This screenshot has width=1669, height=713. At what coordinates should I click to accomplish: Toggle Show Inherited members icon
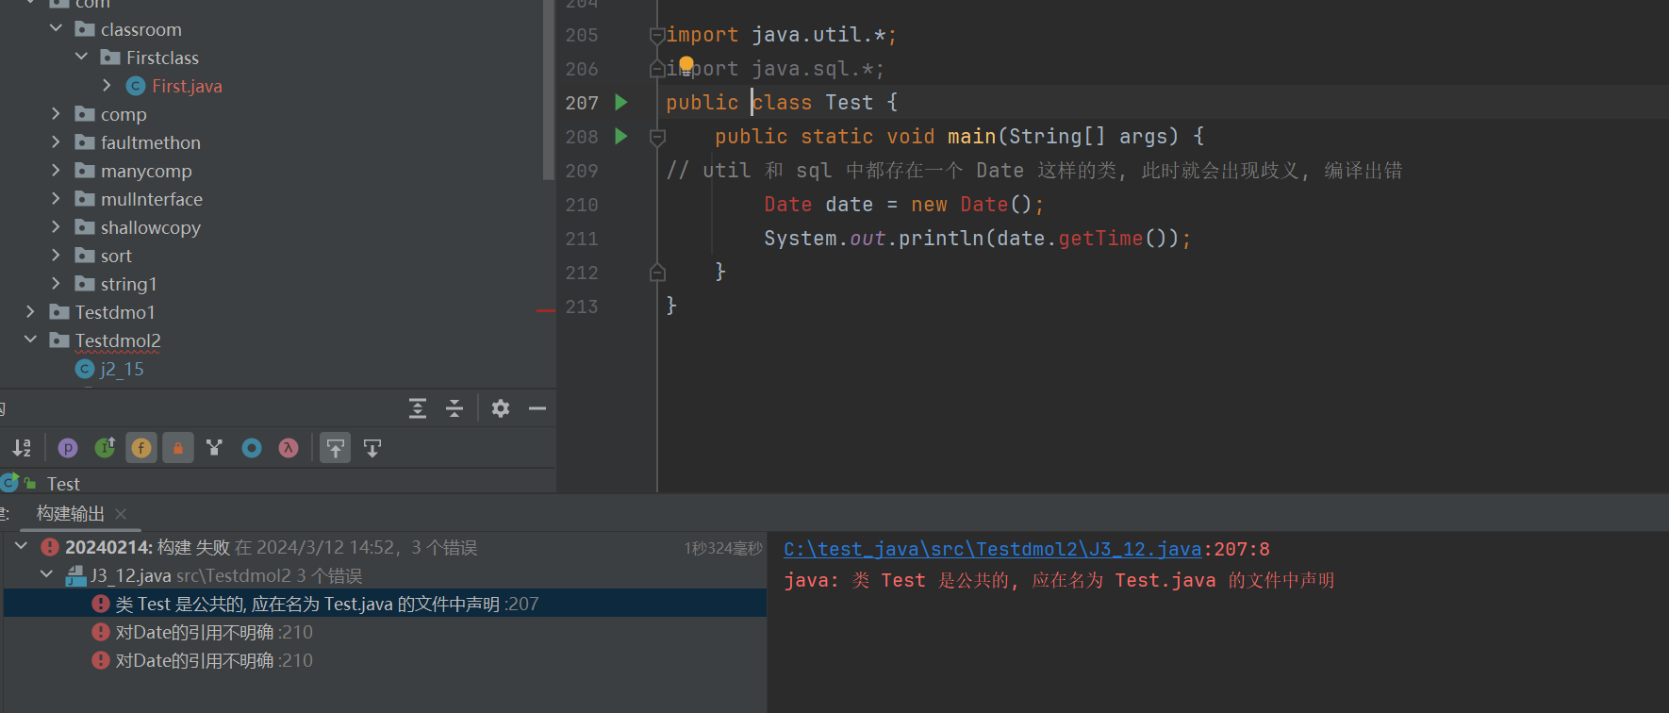click(105, 448)
